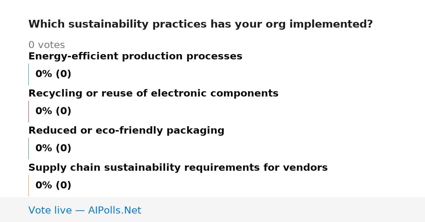Click the blue bar under Energy-efficient
The image size is (425, 222).
point(28,74)
